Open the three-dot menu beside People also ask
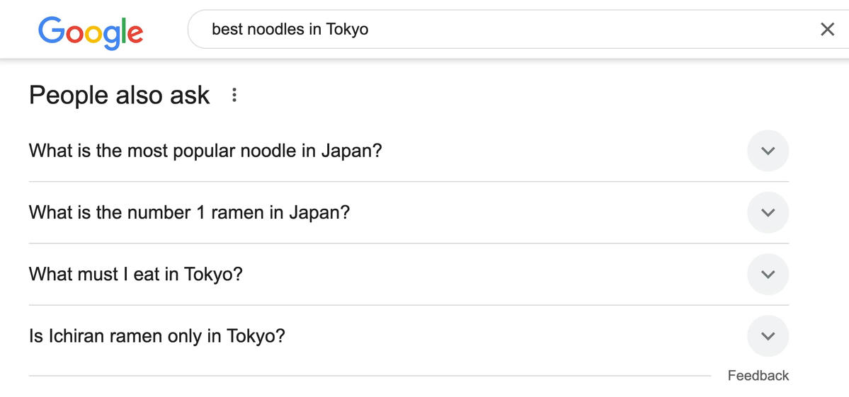This screenshot has height=397, width=849. pyautogui.click(x=234, y=96)
